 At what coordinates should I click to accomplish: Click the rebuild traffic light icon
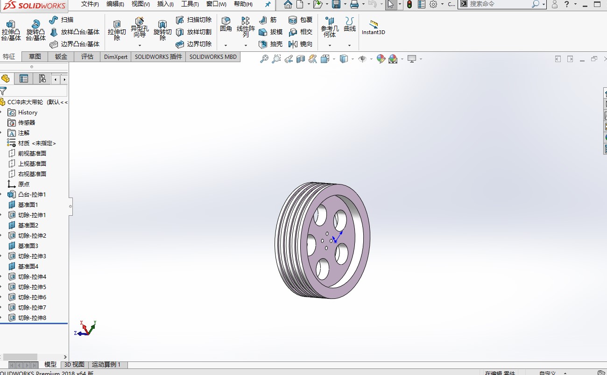[x=409, y=4]
